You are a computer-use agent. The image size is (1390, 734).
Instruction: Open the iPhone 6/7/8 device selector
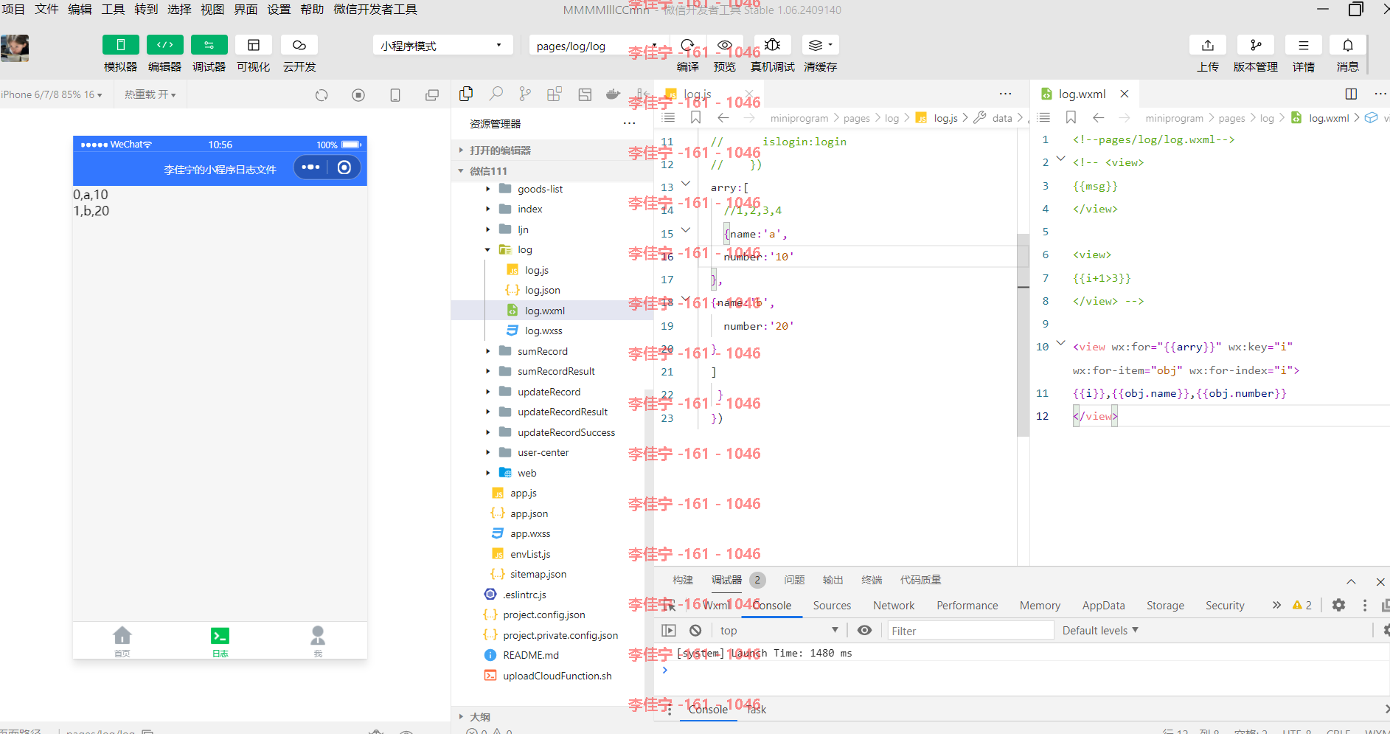pos(52,94)
